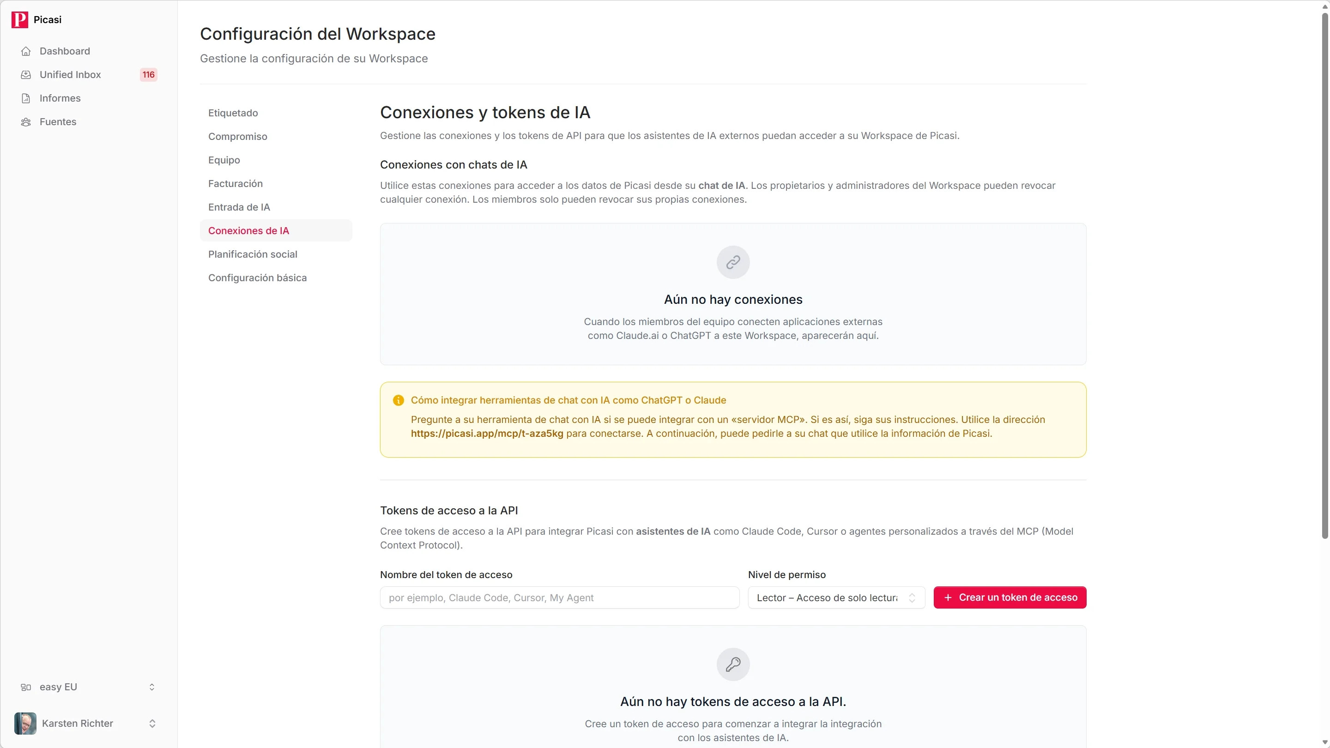
Task: Click the 'Tokens de acceso a la API' heading
Action: pos(449,511)
